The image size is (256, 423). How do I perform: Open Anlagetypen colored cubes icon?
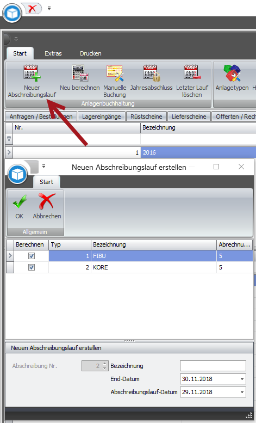point(232,73)
